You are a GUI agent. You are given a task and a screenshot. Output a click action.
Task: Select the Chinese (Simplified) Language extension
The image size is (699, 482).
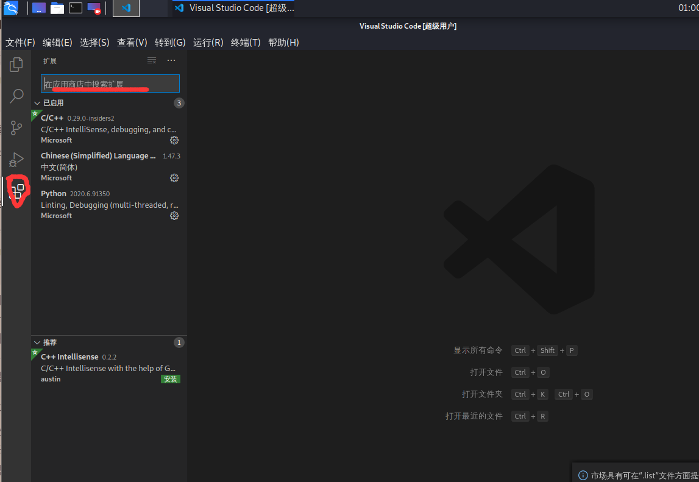pyautogui.click(x=108, y=167)
